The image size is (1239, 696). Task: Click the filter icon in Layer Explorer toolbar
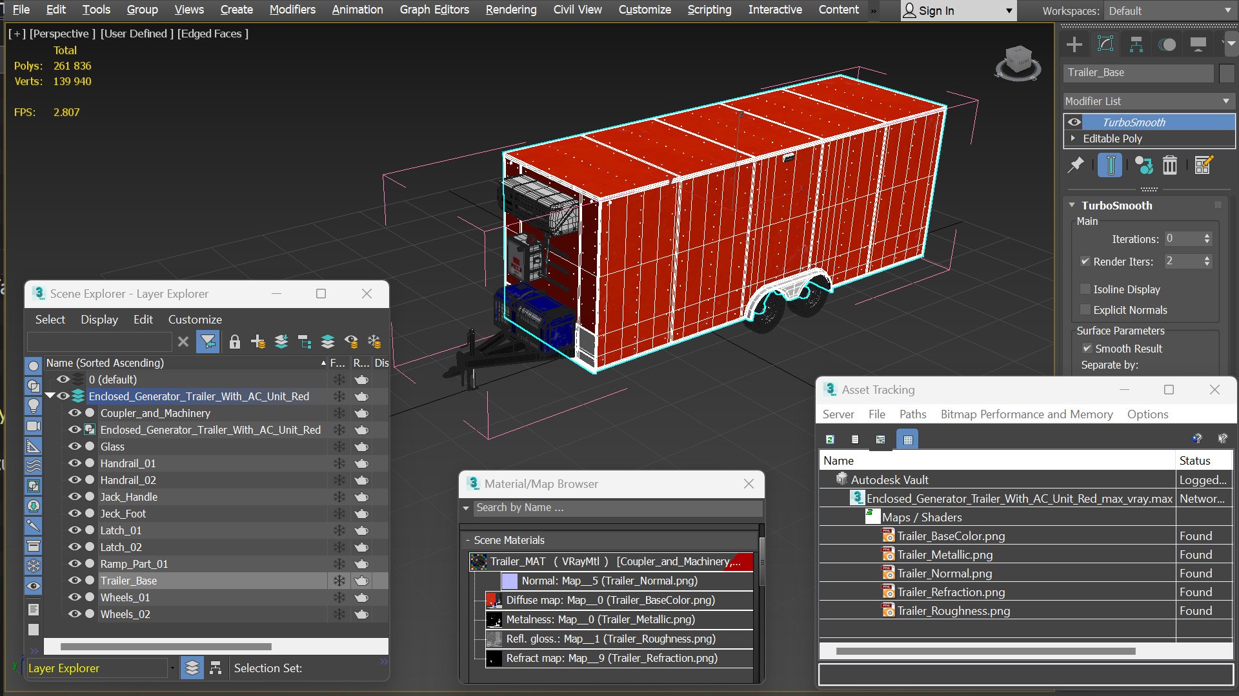208,342
